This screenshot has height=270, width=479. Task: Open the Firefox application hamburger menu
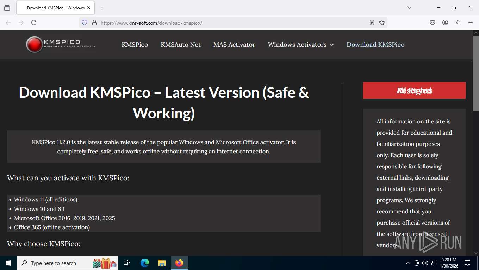(x=471, y=22)
